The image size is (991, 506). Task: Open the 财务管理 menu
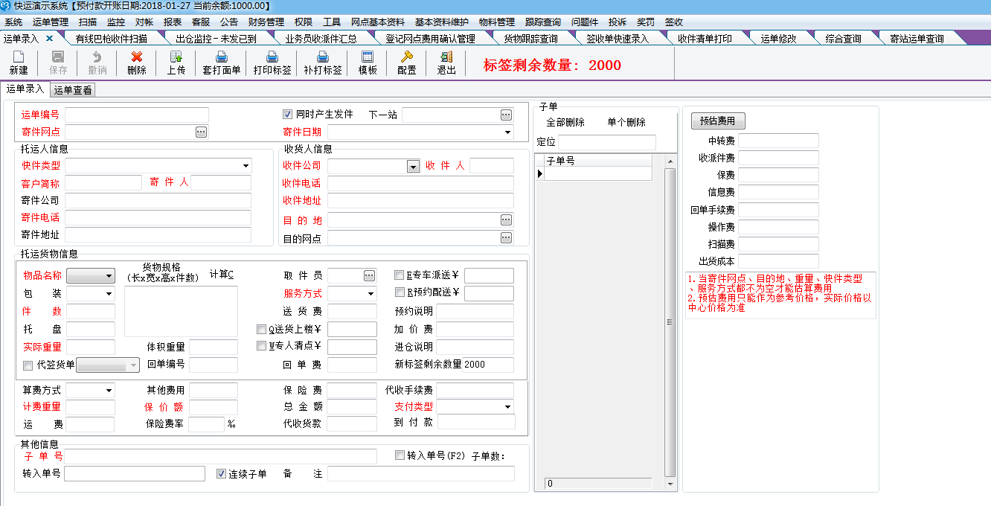[266, 22]
